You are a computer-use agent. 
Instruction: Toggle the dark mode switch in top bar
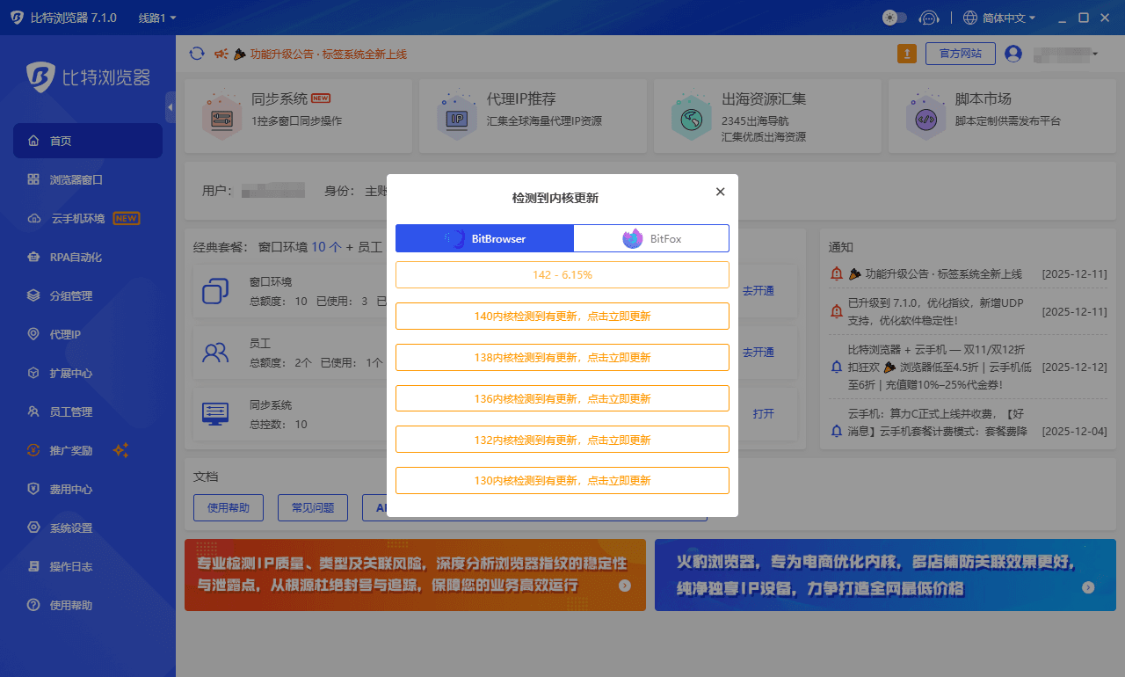894,17
